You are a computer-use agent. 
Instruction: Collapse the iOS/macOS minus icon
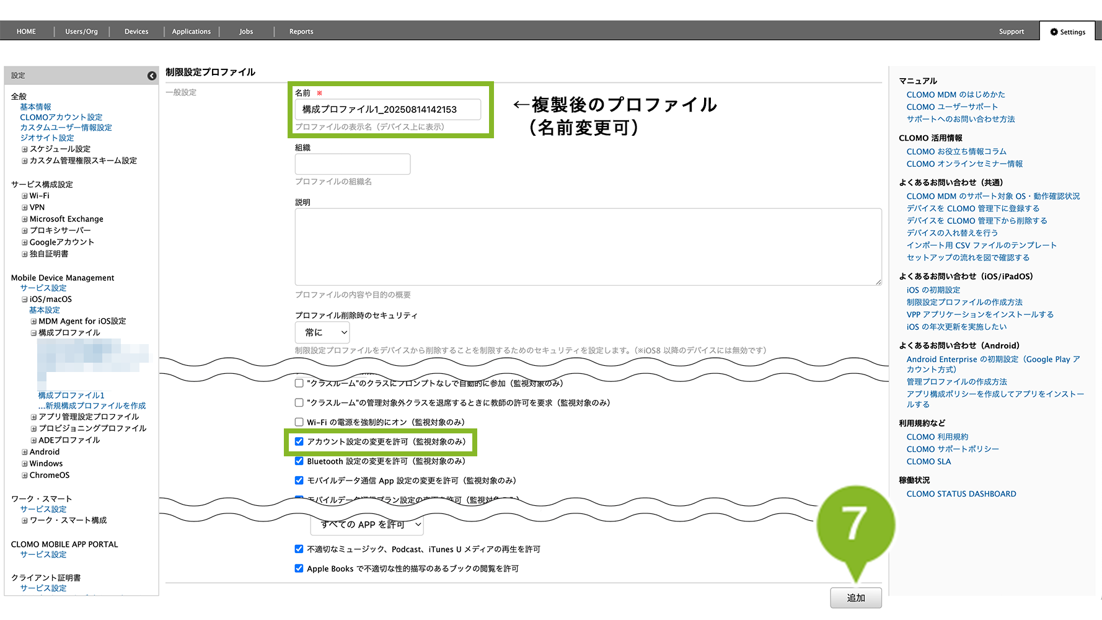[25, 299]
